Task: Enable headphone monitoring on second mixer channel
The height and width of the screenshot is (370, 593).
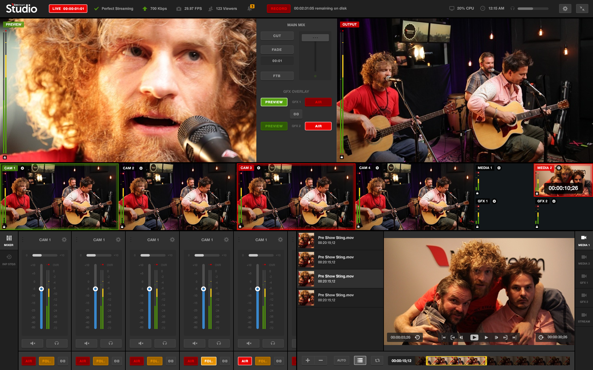Action: (111, 343)
